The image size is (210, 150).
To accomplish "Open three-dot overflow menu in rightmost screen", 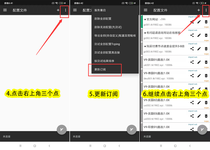I will [206, 10].
